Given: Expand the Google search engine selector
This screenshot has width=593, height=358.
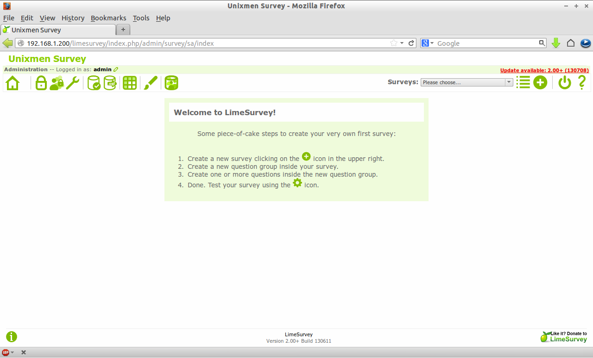Looking at the screenshot, I should click(x=428, y=43).
